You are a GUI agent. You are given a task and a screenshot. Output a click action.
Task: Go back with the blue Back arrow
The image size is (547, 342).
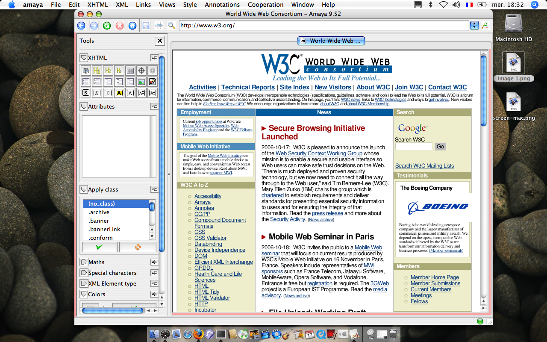pyautogui.click(x=81, y=26)
